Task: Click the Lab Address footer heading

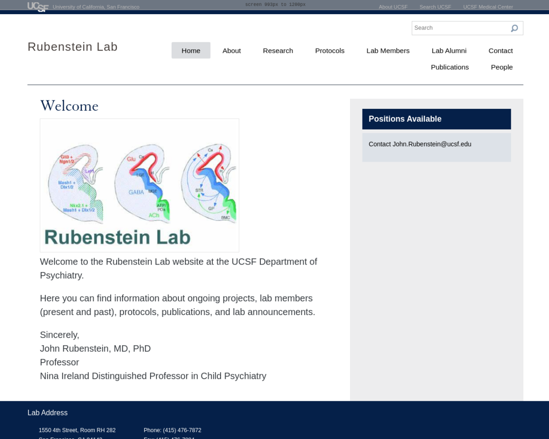Action: tap(48, 413)
